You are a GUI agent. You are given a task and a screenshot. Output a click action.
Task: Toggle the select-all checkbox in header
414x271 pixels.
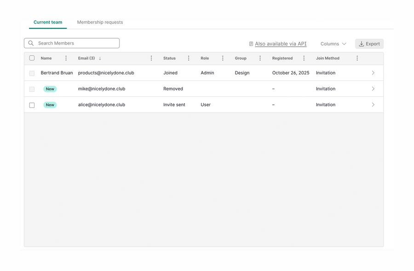coord(32,58)
